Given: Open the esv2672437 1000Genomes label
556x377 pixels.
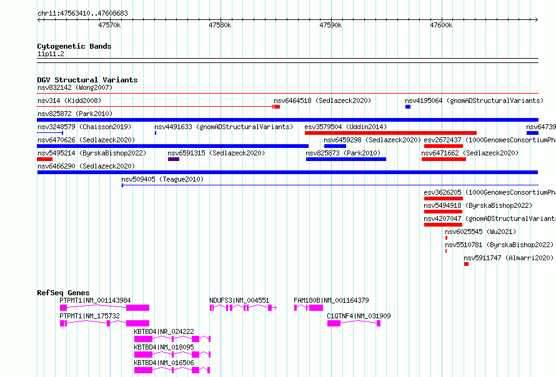Looking at the screenshot, I should [490, 140].
